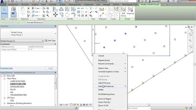
Task: Click the Project Browser vertical scrollbar
Action: pos(55,83)
